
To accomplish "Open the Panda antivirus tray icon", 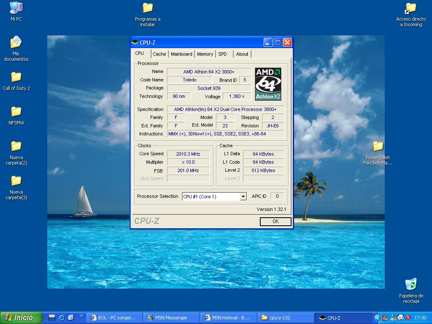I will (401, 318).
